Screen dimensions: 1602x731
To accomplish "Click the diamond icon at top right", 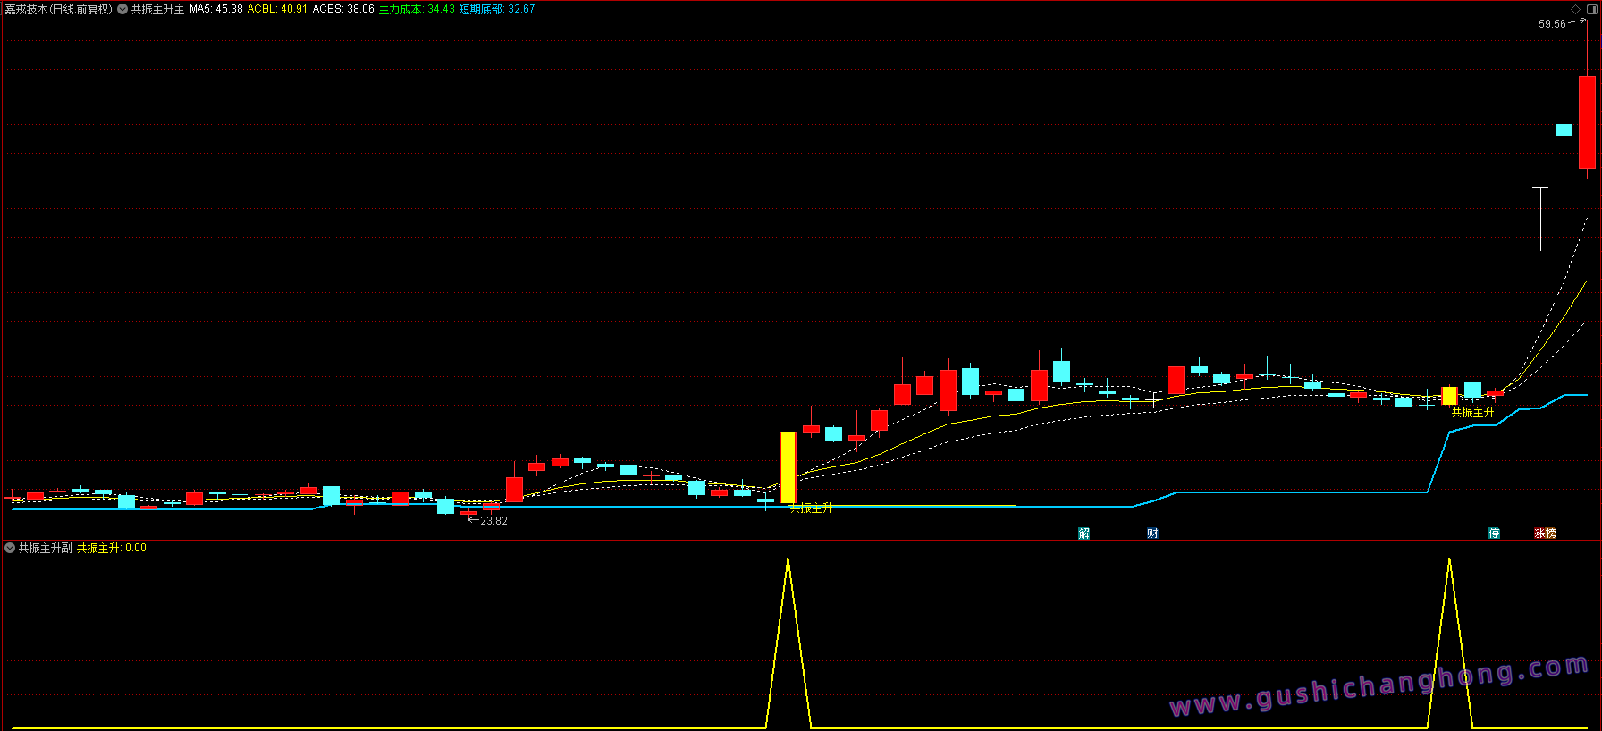I will coord(1575,9).
